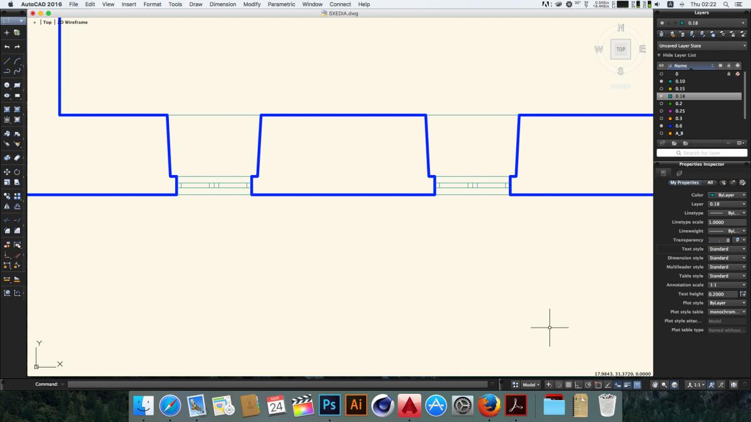Select the Fillet tool
The width and height of the screenshot is (751, 422).
coord(7,231)
